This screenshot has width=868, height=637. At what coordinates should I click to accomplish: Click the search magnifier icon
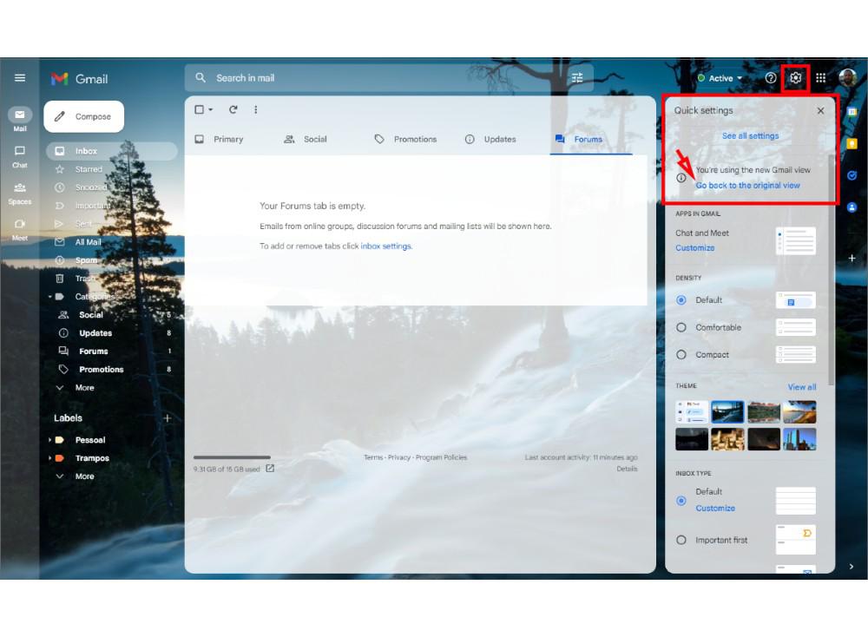[201, 78]
